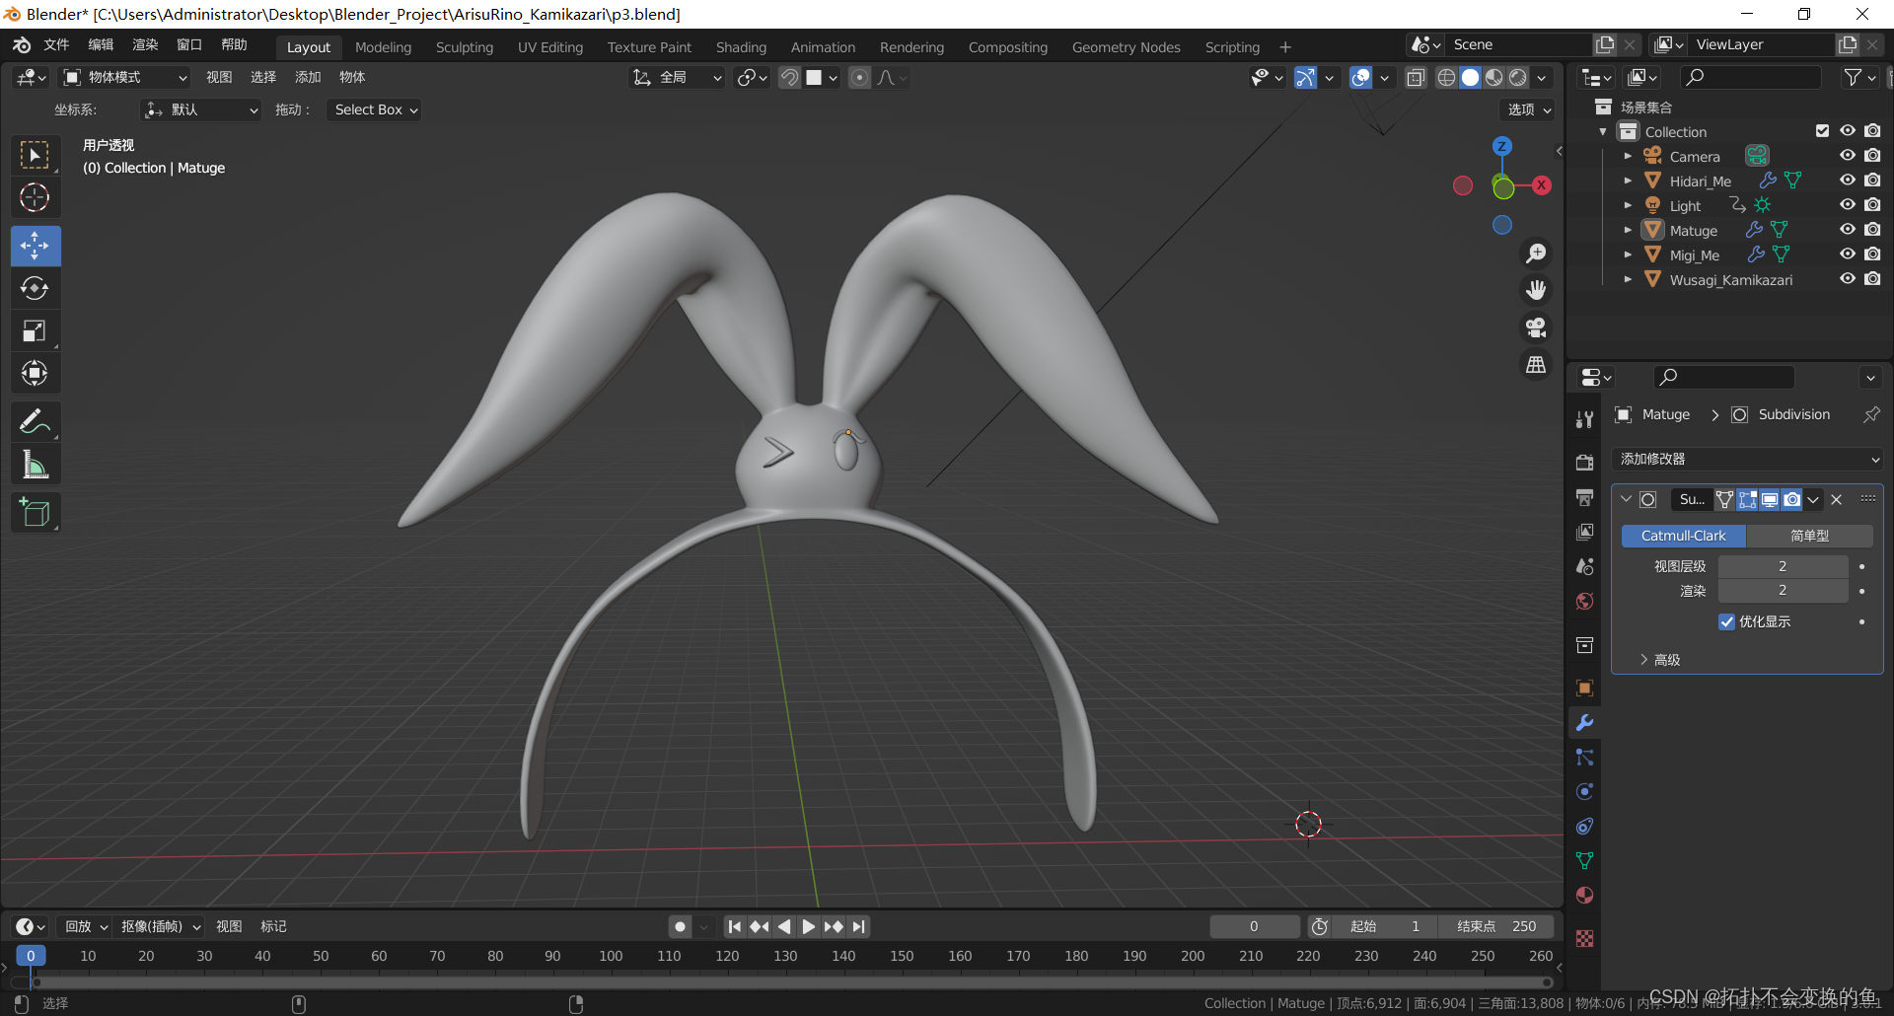Disable Matuge in renders camera icon
The image size is (1894, 1016).
pyautogui.click(x=1872, y=230)
